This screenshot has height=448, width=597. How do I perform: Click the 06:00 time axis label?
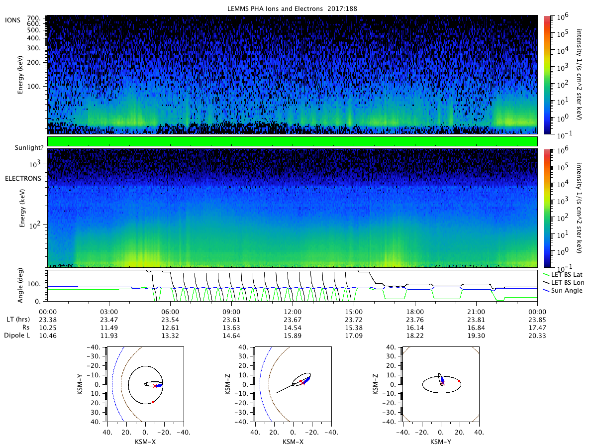(170, 311)
